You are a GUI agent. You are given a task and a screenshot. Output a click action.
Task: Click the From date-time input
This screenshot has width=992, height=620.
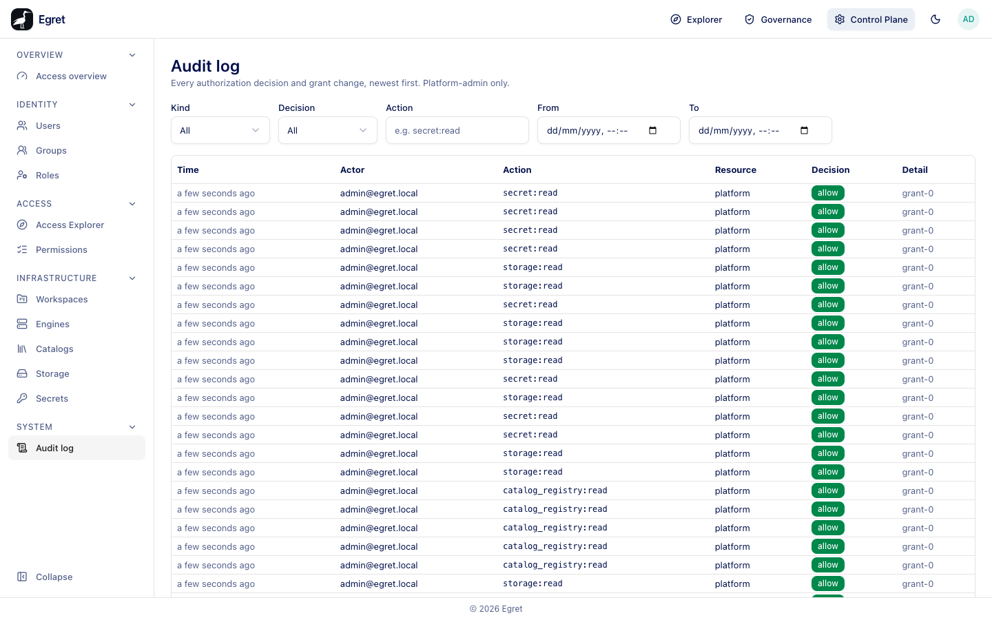pos(609,130)
